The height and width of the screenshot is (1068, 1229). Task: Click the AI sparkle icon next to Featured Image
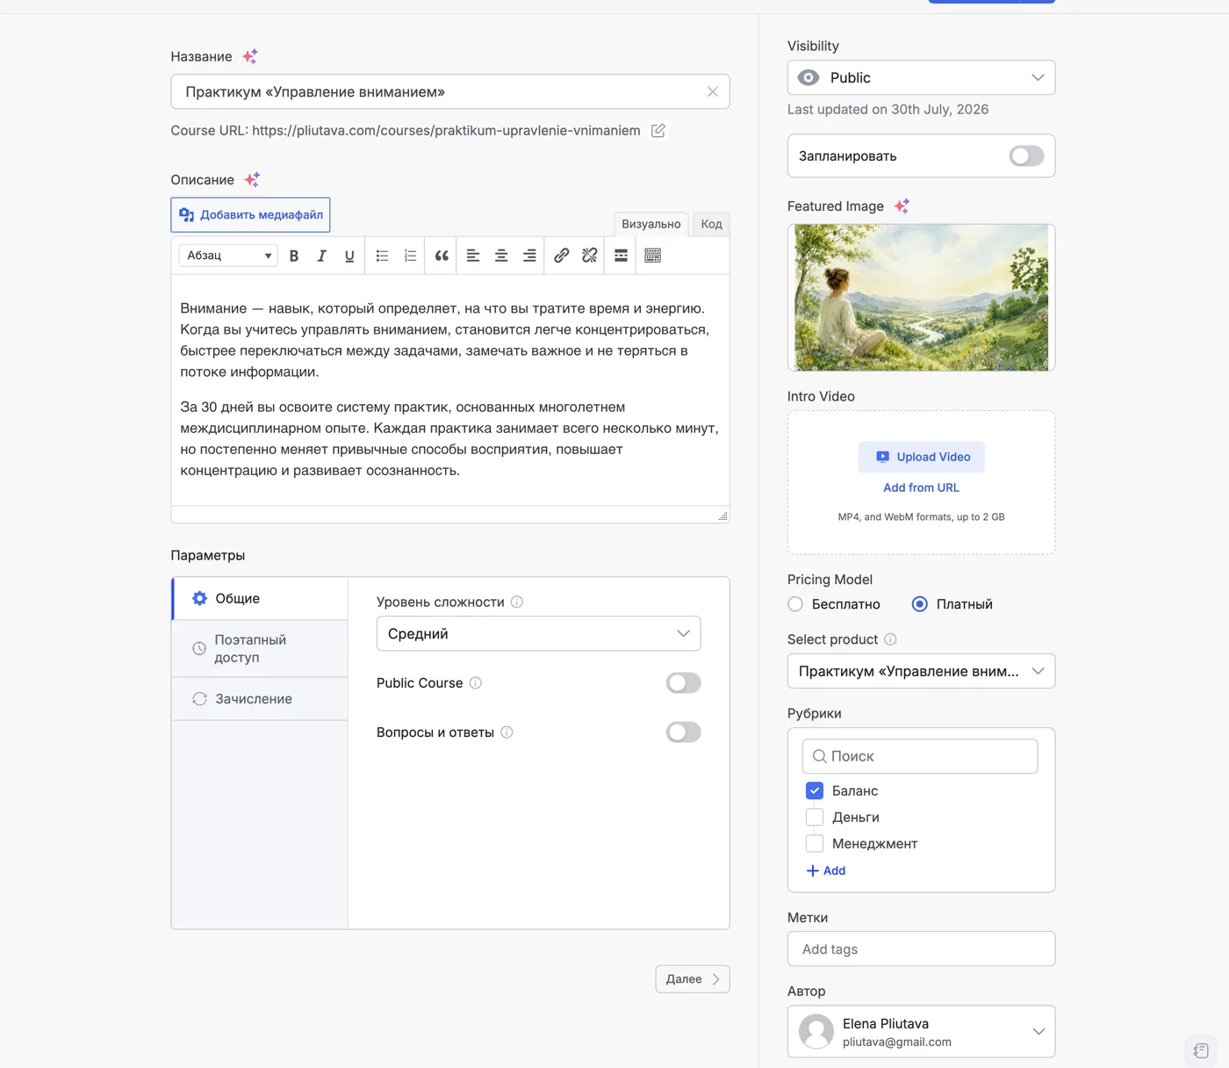coord(902,206)
